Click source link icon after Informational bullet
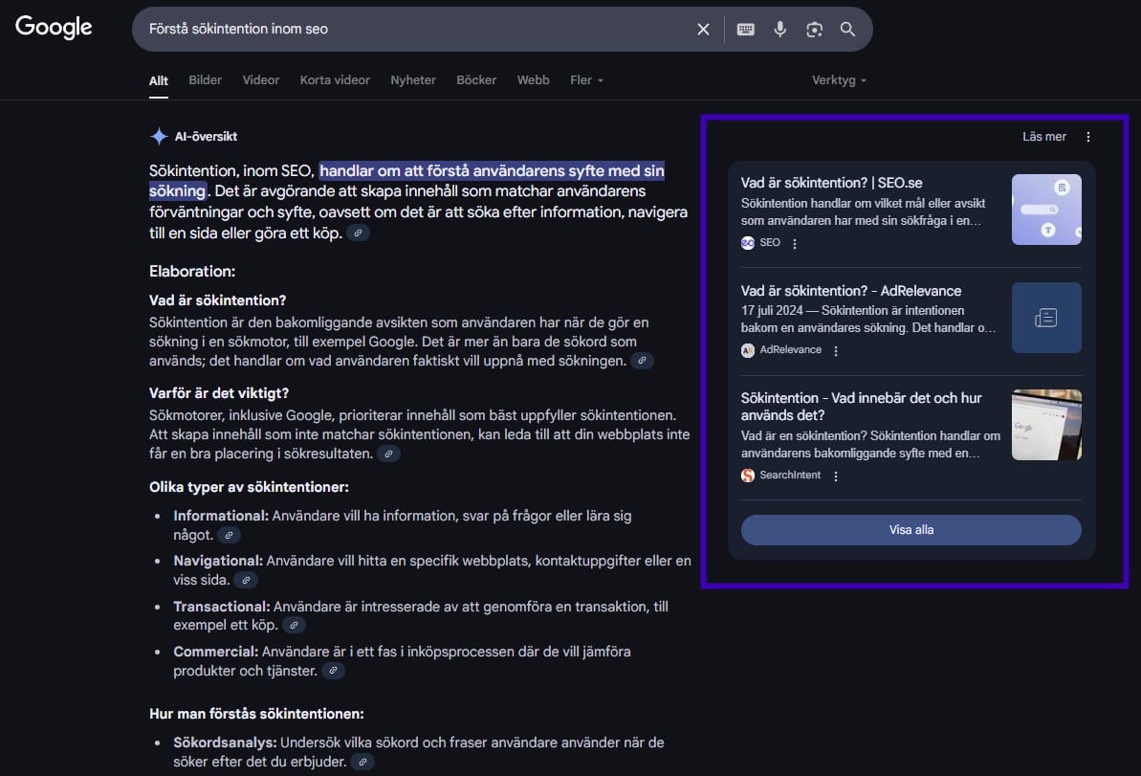Screen dimensions: 1141x776 [229, 535]
